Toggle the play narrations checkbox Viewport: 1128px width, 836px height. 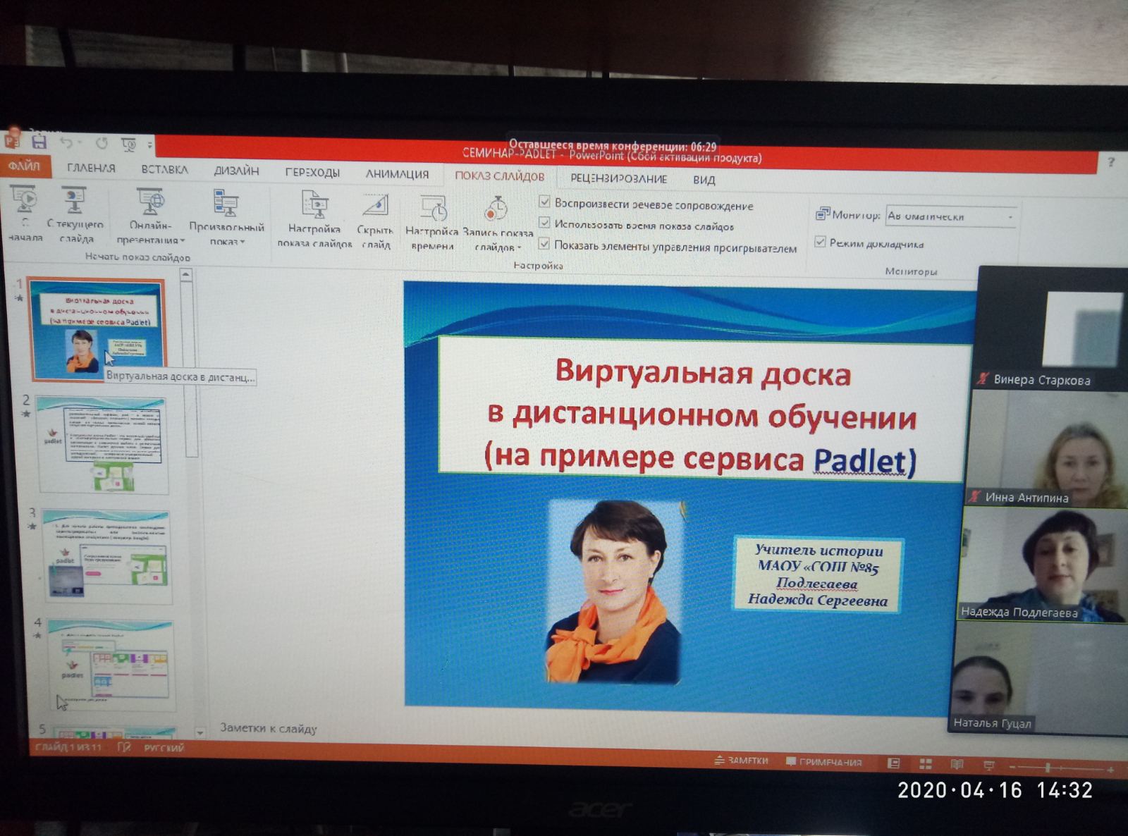click(x=544, y=202)
